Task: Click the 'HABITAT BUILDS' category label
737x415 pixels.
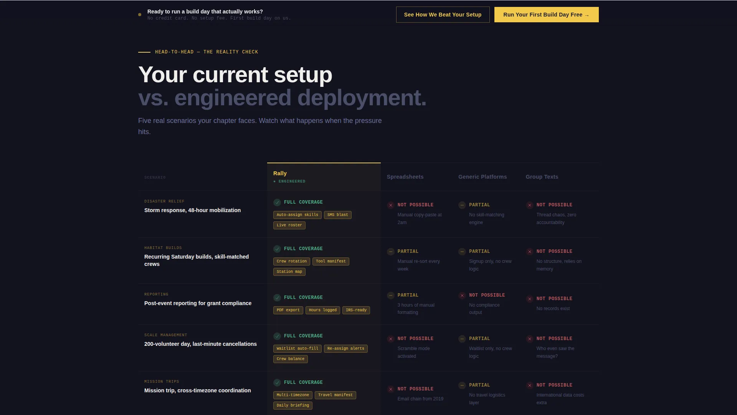Action: pyautogui.click(x=163, y=248)
